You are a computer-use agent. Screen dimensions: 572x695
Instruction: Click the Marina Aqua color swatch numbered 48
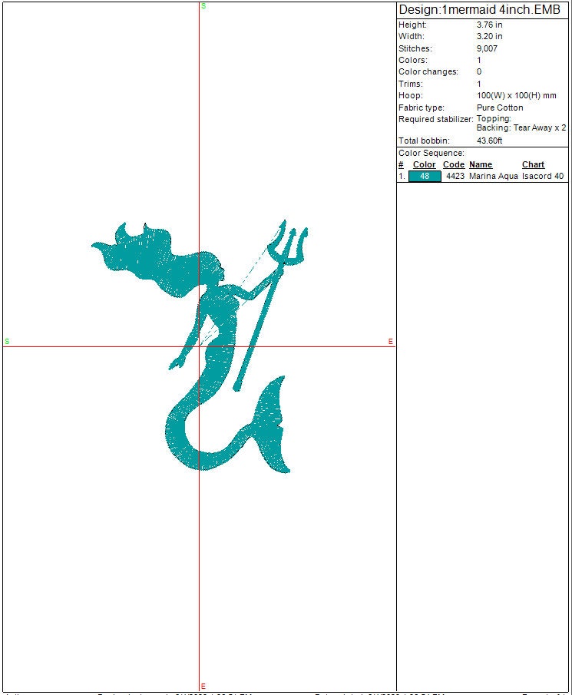[x=425, y=177]
